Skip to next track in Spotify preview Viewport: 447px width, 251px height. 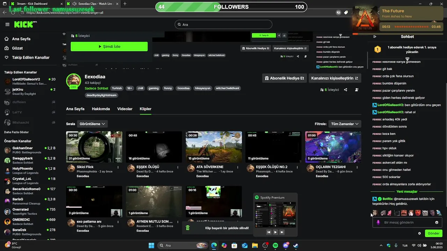(x=282, y=232)
